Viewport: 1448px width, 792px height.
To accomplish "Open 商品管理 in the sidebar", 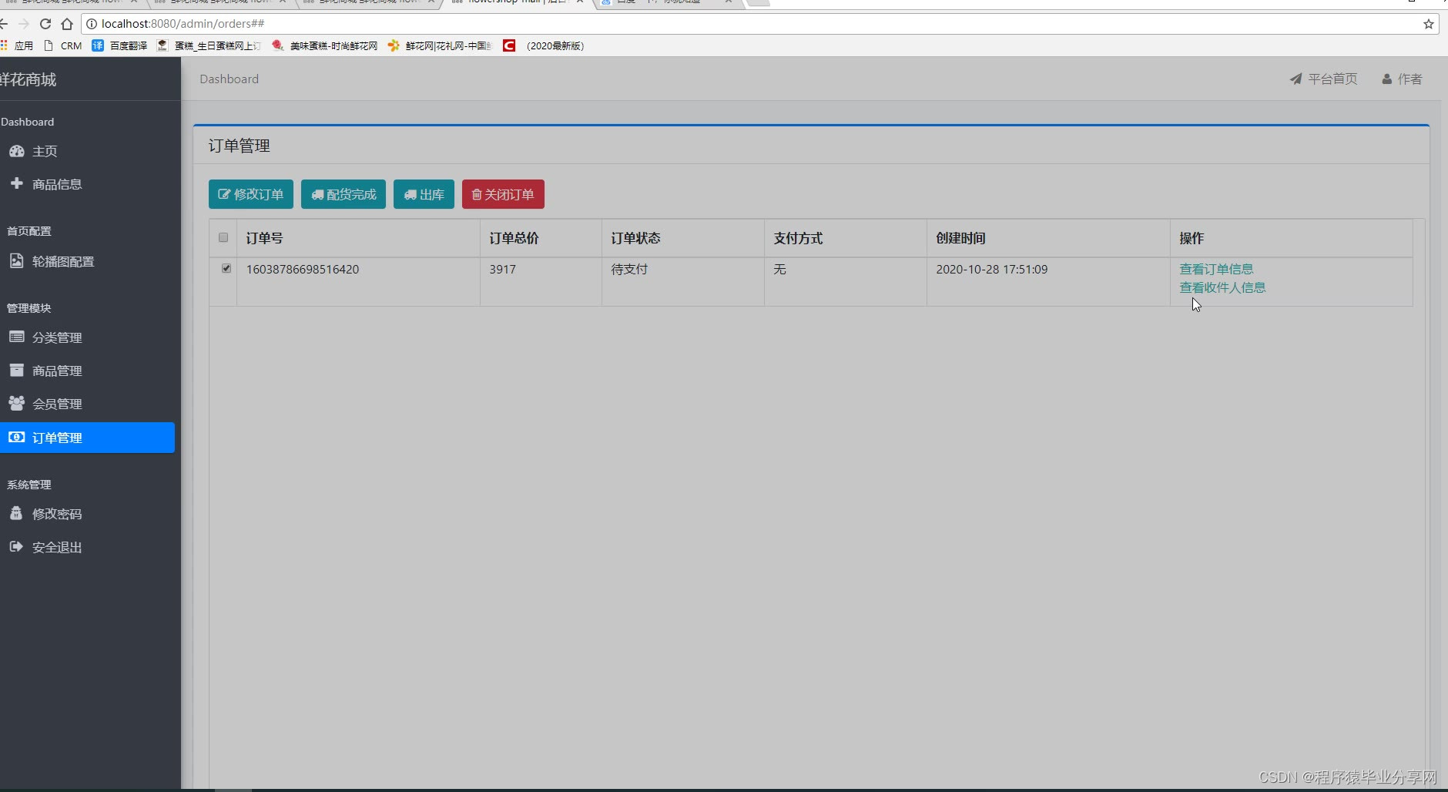I will tap(88, 371).
